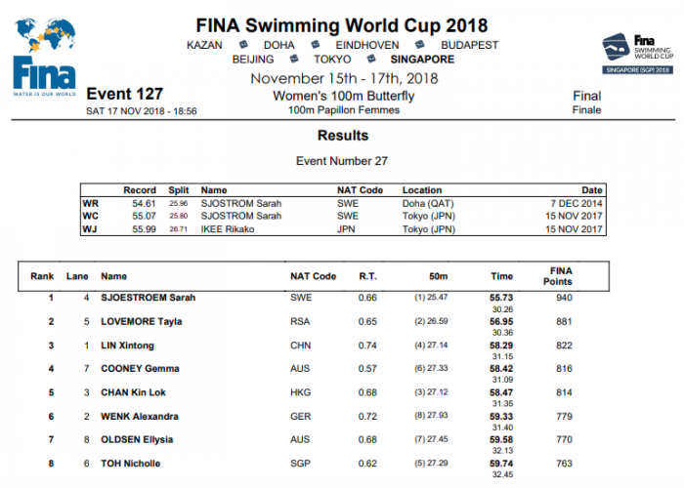Image resolution: width=684 pixels, height=488 pixels.
Task: Click the separator icon between DOHA and EINDHOVEN
Action: [316, 45]
